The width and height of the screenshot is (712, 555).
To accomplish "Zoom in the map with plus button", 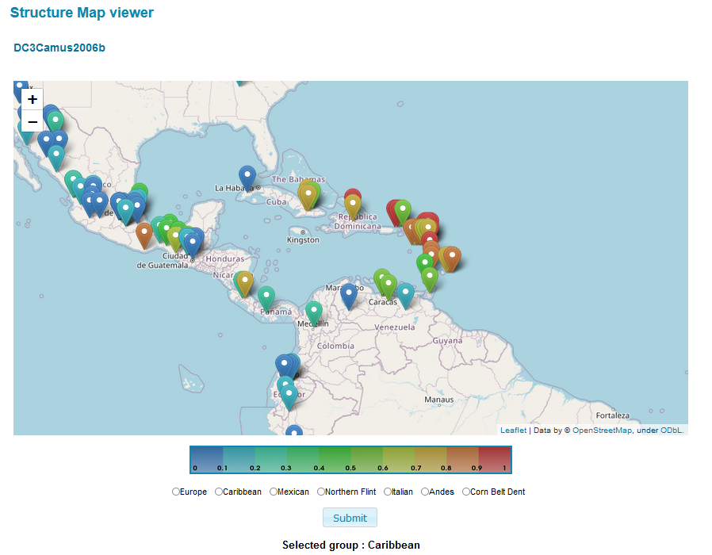I will [x=33, y=99].
